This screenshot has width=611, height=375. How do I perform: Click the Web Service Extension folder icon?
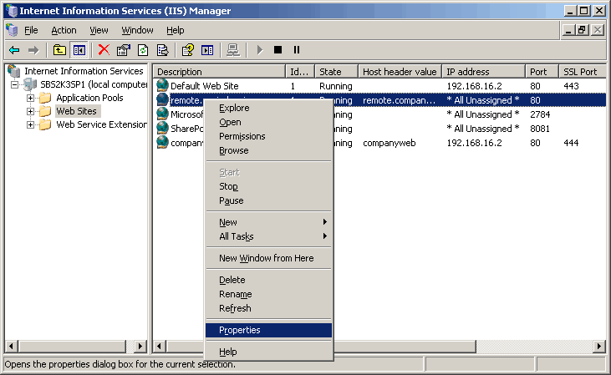pyautogui.click(x=45, y=124)
